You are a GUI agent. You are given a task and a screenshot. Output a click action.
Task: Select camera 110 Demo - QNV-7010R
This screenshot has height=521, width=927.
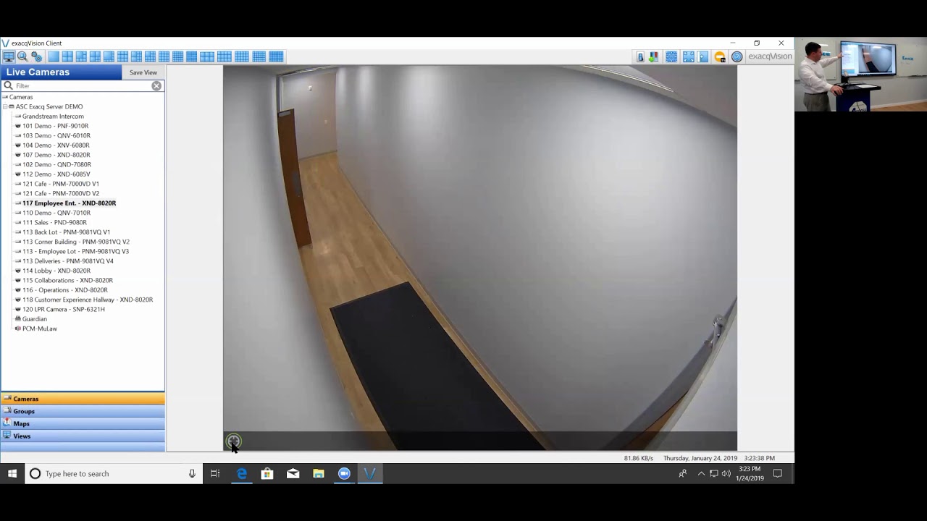pyautogui.click(x=56, y=213)
